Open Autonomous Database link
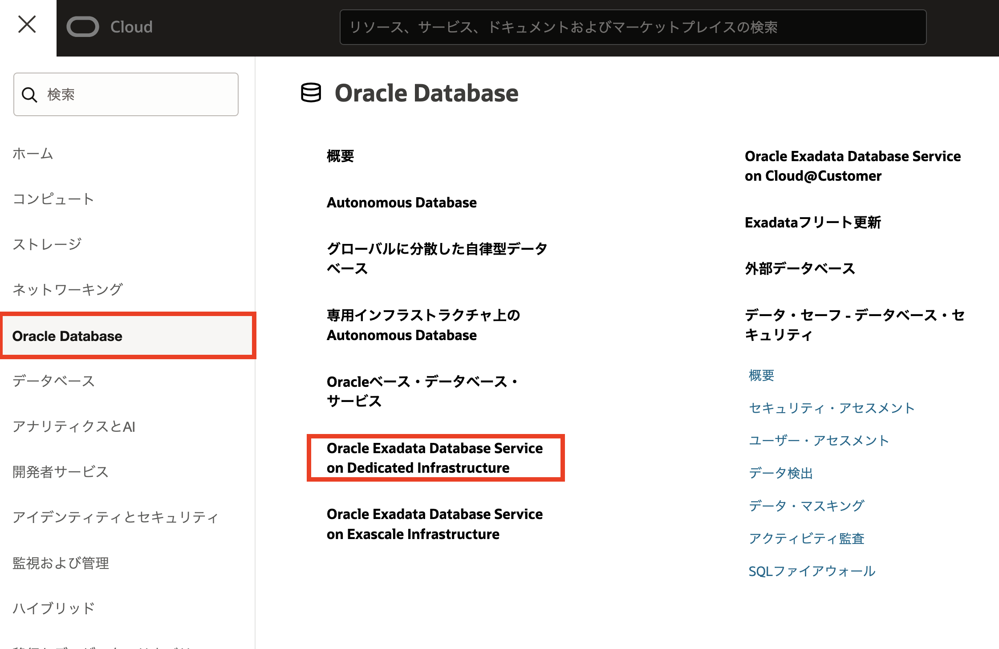Viewport: 999px width, 649px height. click(x=402, y=203)
